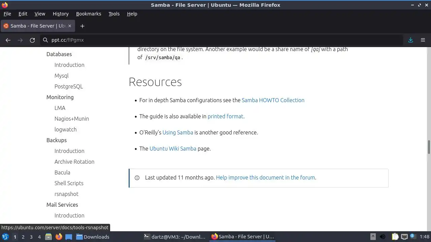Visit the Ubuntu Wiki Samba link
Image resolution: width=431 pixels, height=242 pixels.
pyautogui.click(x=173, y=149)
